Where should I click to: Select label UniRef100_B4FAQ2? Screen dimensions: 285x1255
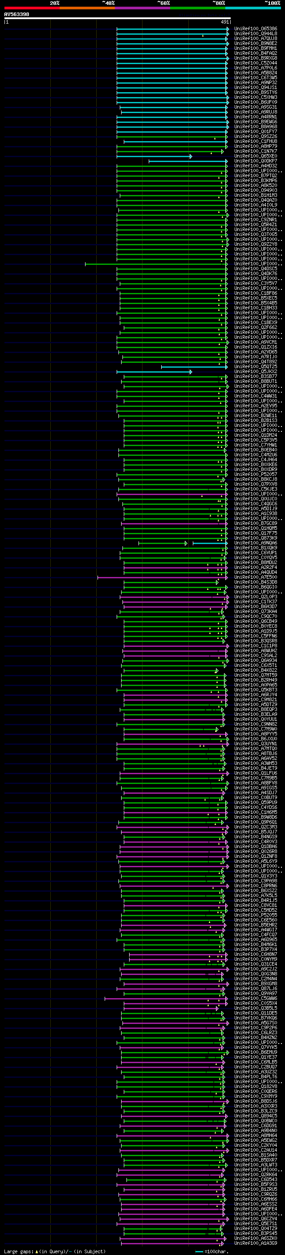256,53
